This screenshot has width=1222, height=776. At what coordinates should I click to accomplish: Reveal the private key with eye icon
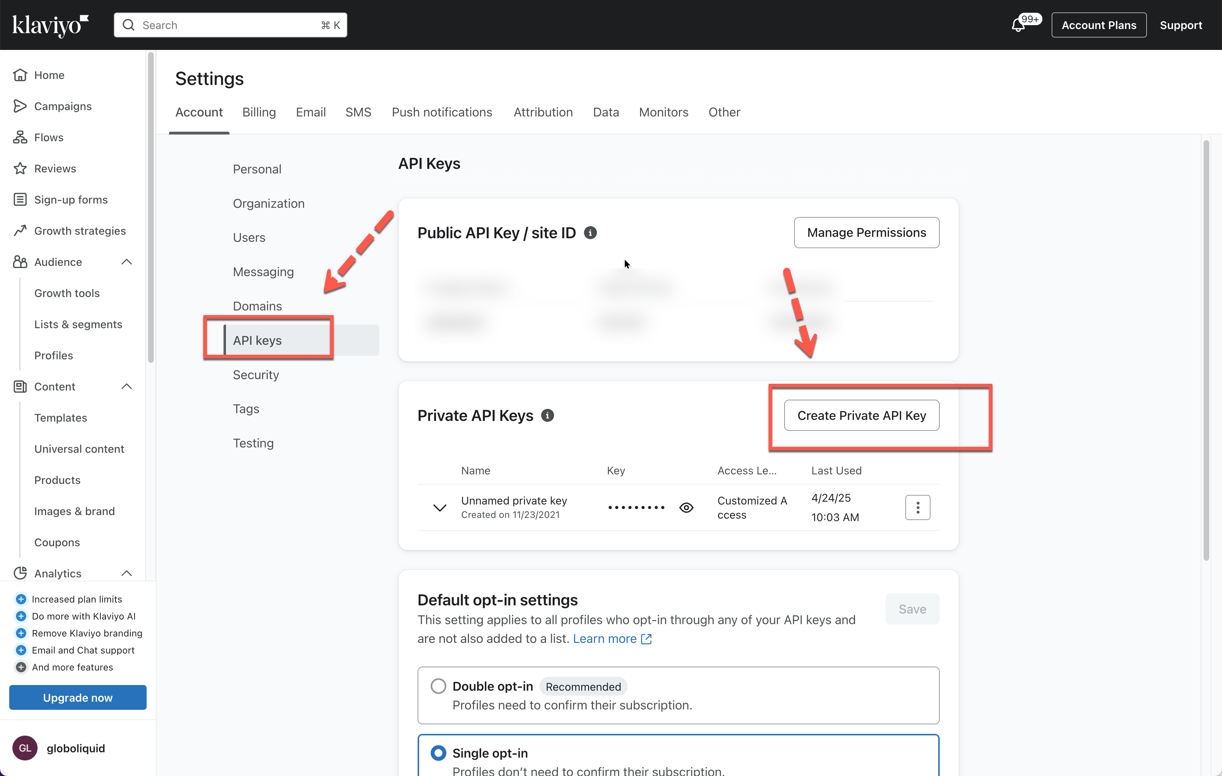686,508
